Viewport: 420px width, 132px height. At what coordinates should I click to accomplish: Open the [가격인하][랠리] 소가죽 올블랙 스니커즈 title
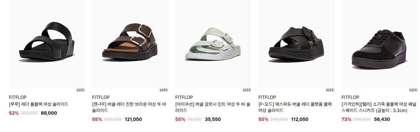(379, 107)
